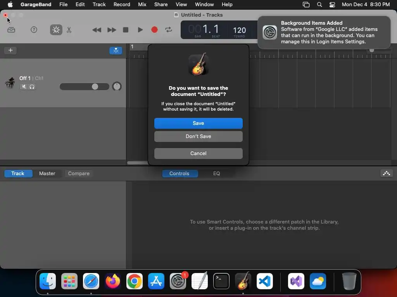Open the Help menu
The width and height of the screenshot is (397, 297).
(227, 4)
